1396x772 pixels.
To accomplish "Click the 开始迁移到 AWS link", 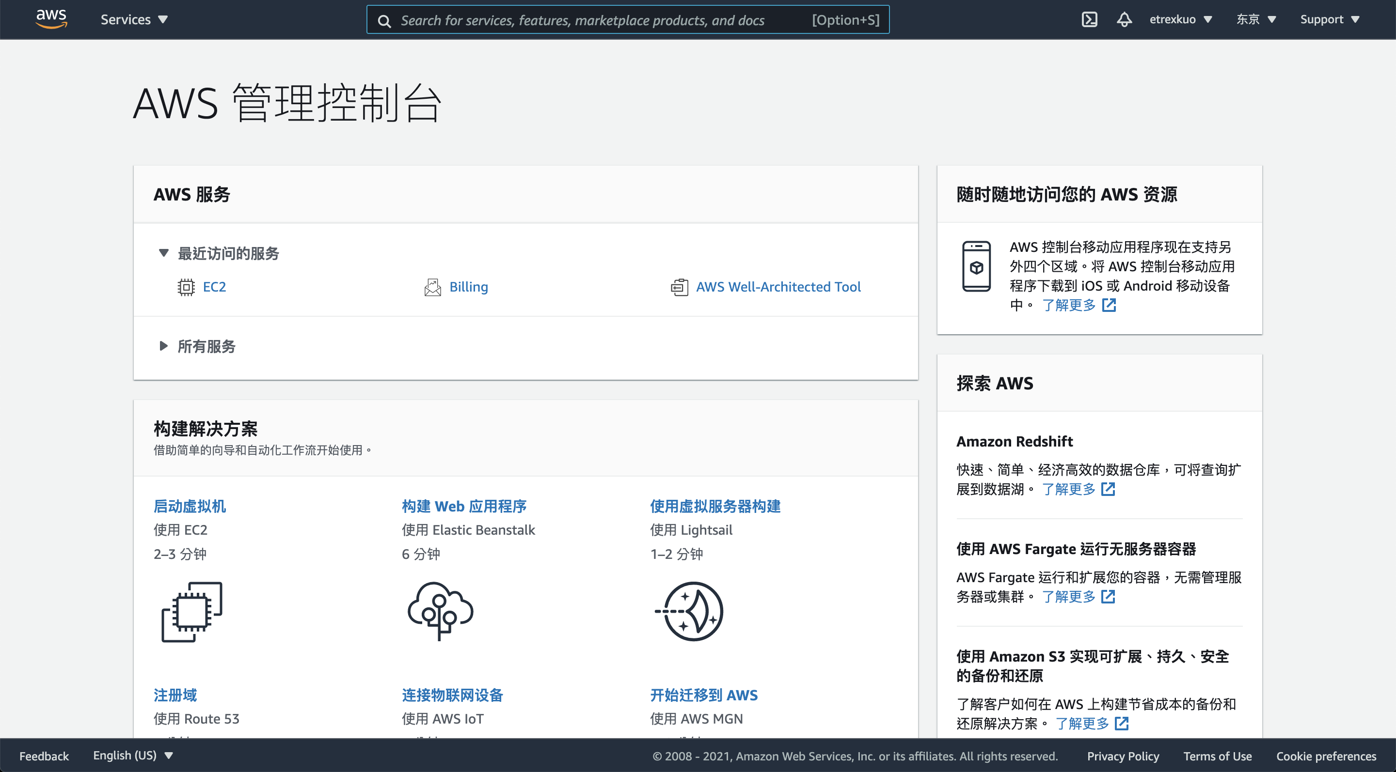I will click(x=703, y=695).
